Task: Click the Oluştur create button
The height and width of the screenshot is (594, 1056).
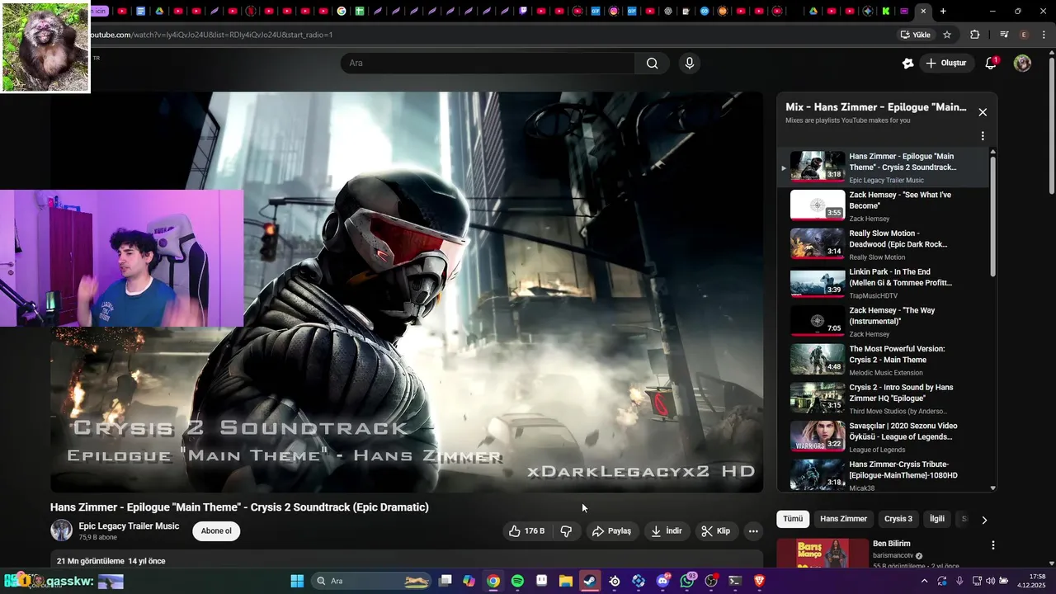Action: coord(945,64)
